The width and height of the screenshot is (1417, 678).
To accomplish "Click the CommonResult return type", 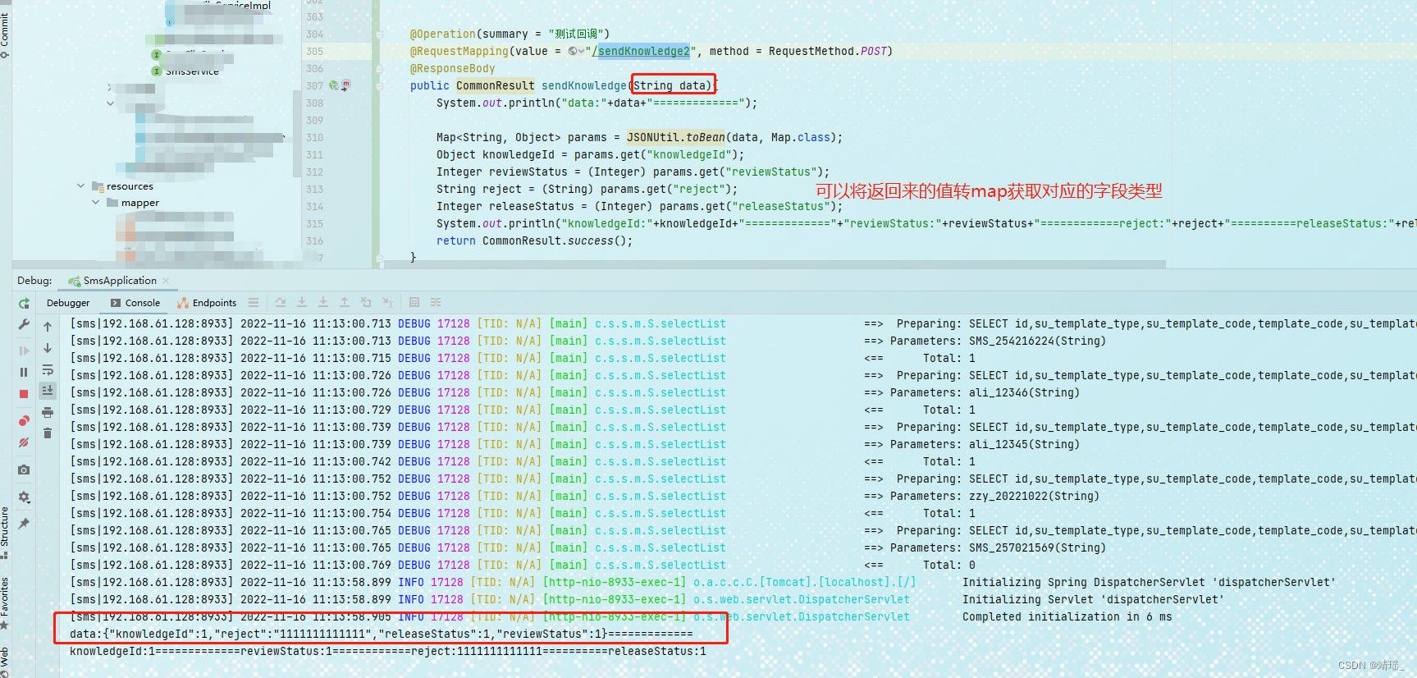I will click(496, 86).
